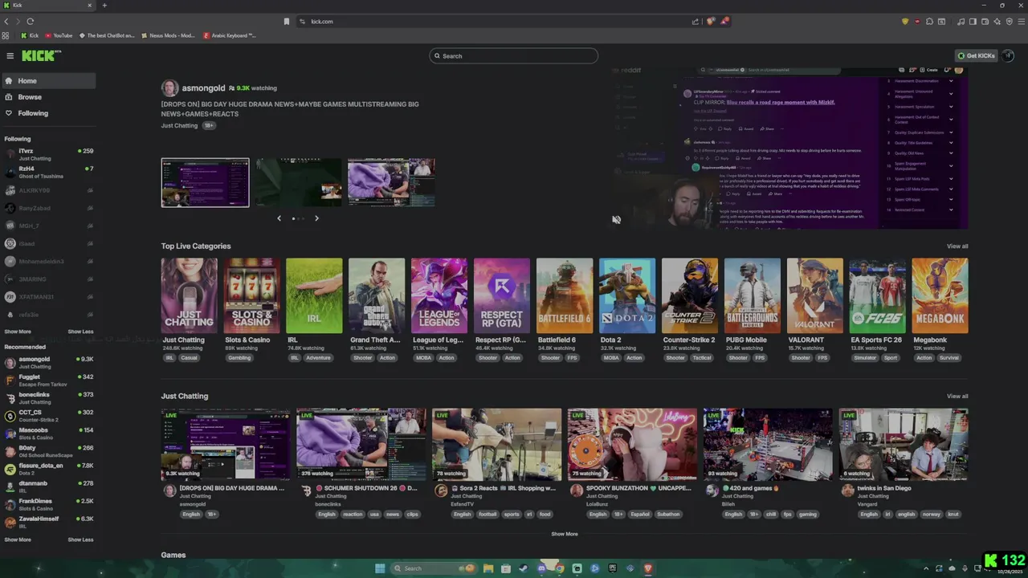Viewport: 1028px width, 578px height.
Task: Open the Grand Theft Auto category cover
Action: (x=377, y=295)
